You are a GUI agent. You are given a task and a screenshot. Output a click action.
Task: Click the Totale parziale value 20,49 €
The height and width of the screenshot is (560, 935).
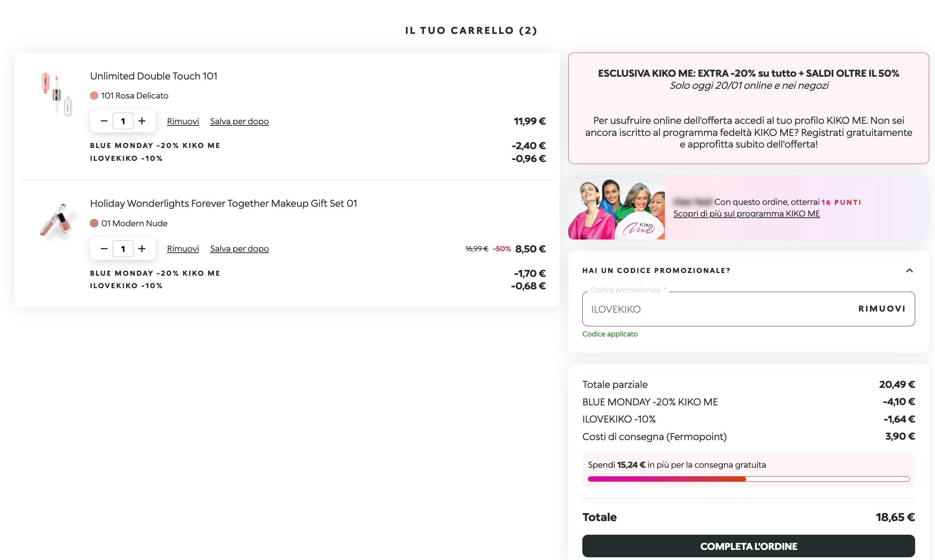pyautogui.click(x=897, y=384)
